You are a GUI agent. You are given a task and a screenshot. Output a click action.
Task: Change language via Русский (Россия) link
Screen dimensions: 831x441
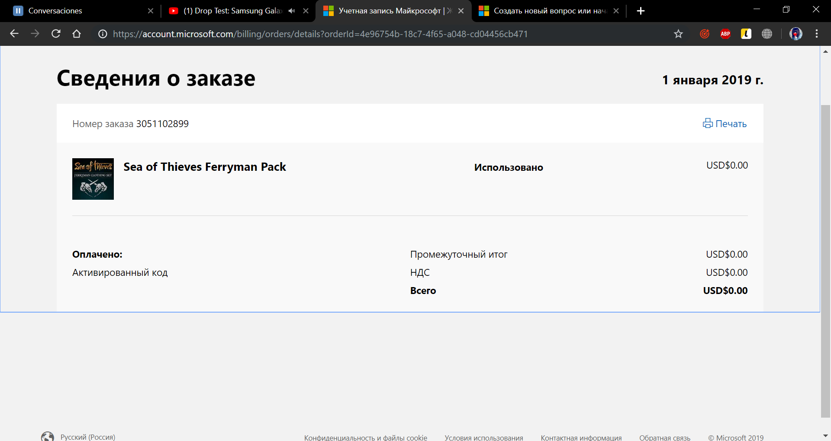pos(88,437)
